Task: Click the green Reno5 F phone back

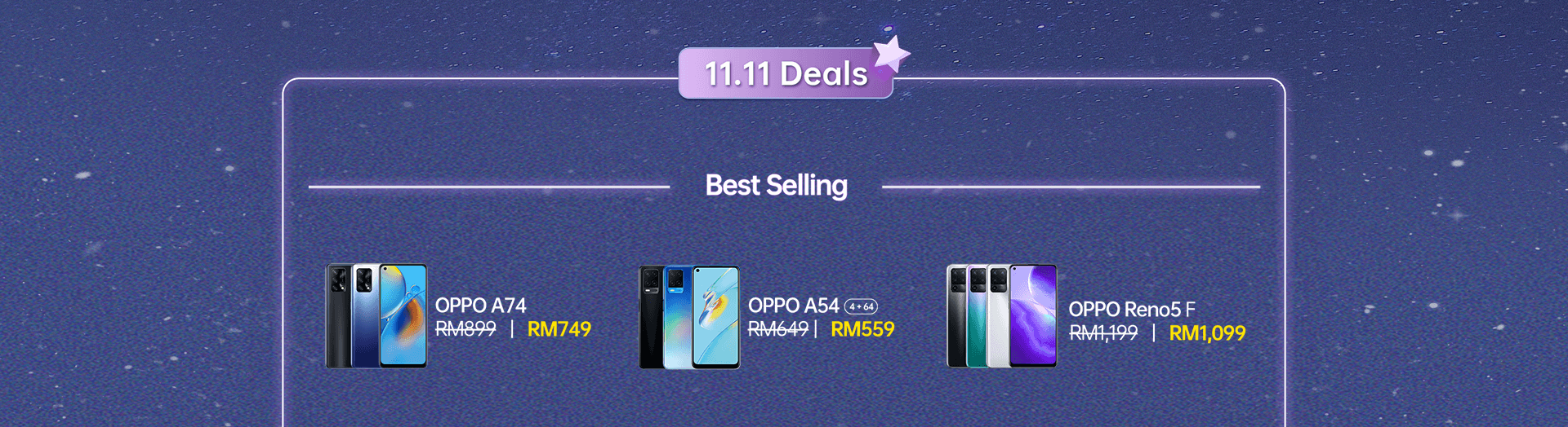Action: click(976, 315)
